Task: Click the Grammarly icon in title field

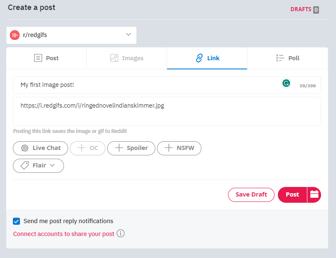Action: click(286, 83)
